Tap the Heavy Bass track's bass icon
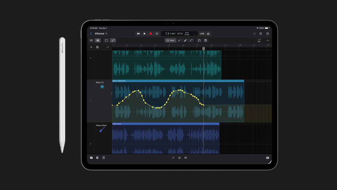 pyautogui.click(x=102, y=129)
